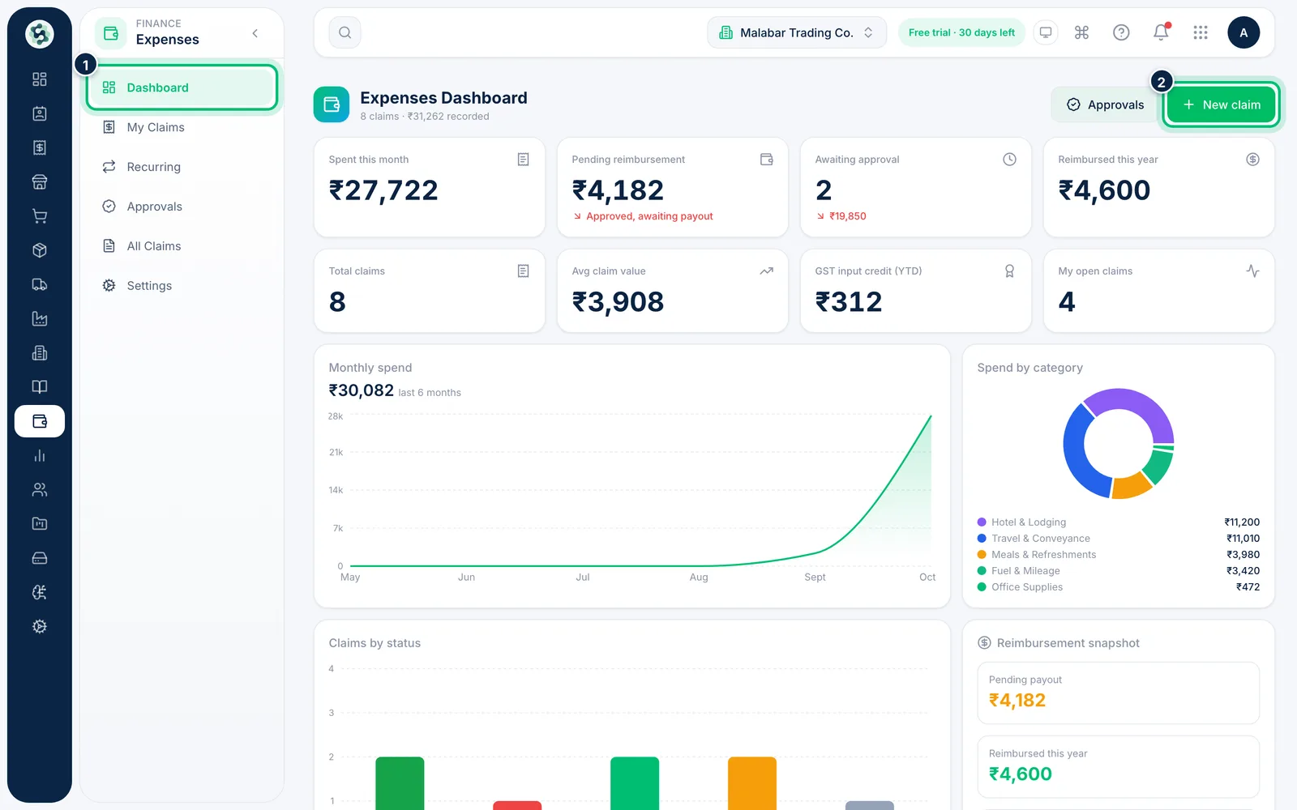Open the command shortcut icon
Viewport: 1297px width, 810px height.
pyautogui.click(x=1081, y=32)
